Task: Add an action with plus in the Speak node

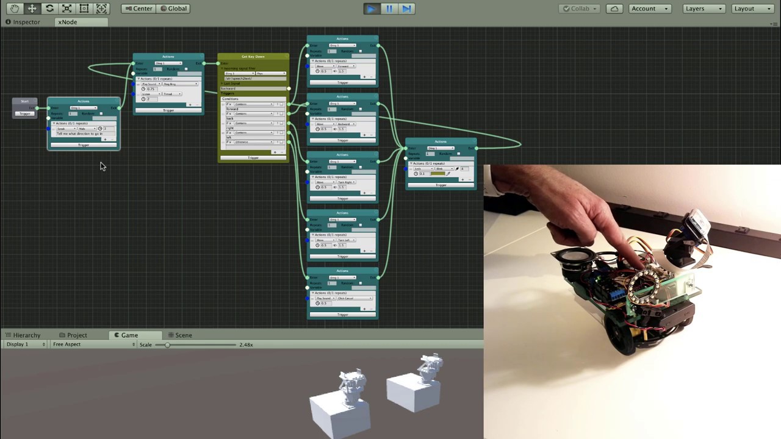Action: point(105,139)
